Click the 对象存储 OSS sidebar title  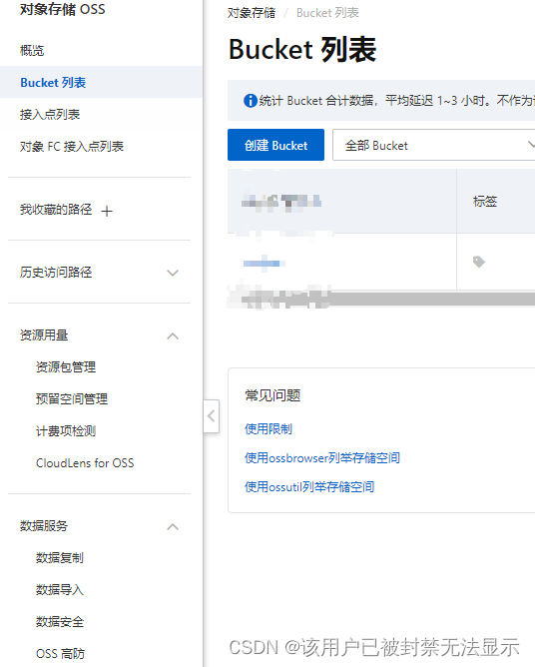63,9
